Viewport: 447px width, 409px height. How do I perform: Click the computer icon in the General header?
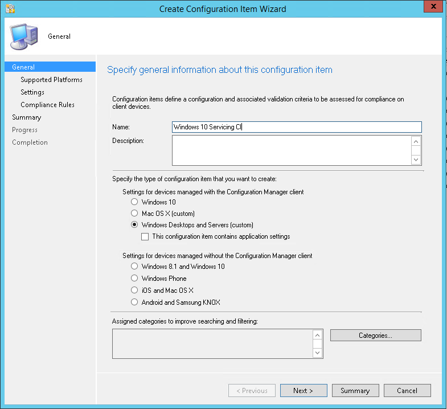pyautogui.click(x=24, y=37)
